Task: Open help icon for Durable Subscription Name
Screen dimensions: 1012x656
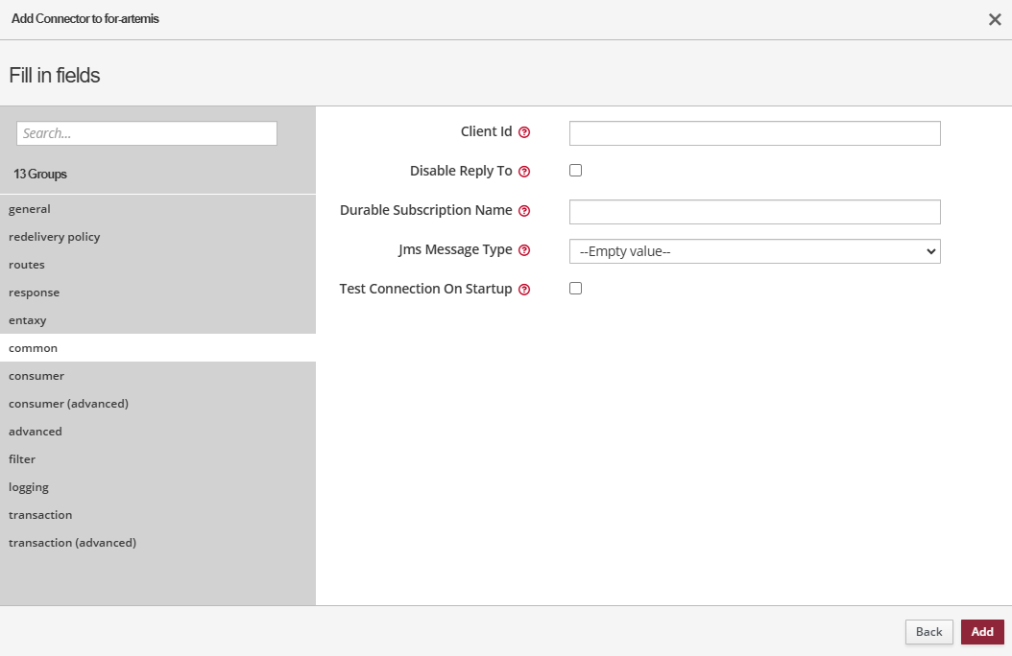Action: tap(524, 211)
